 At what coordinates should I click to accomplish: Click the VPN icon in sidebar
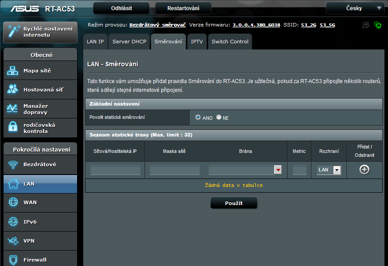(x=13, y=241)
